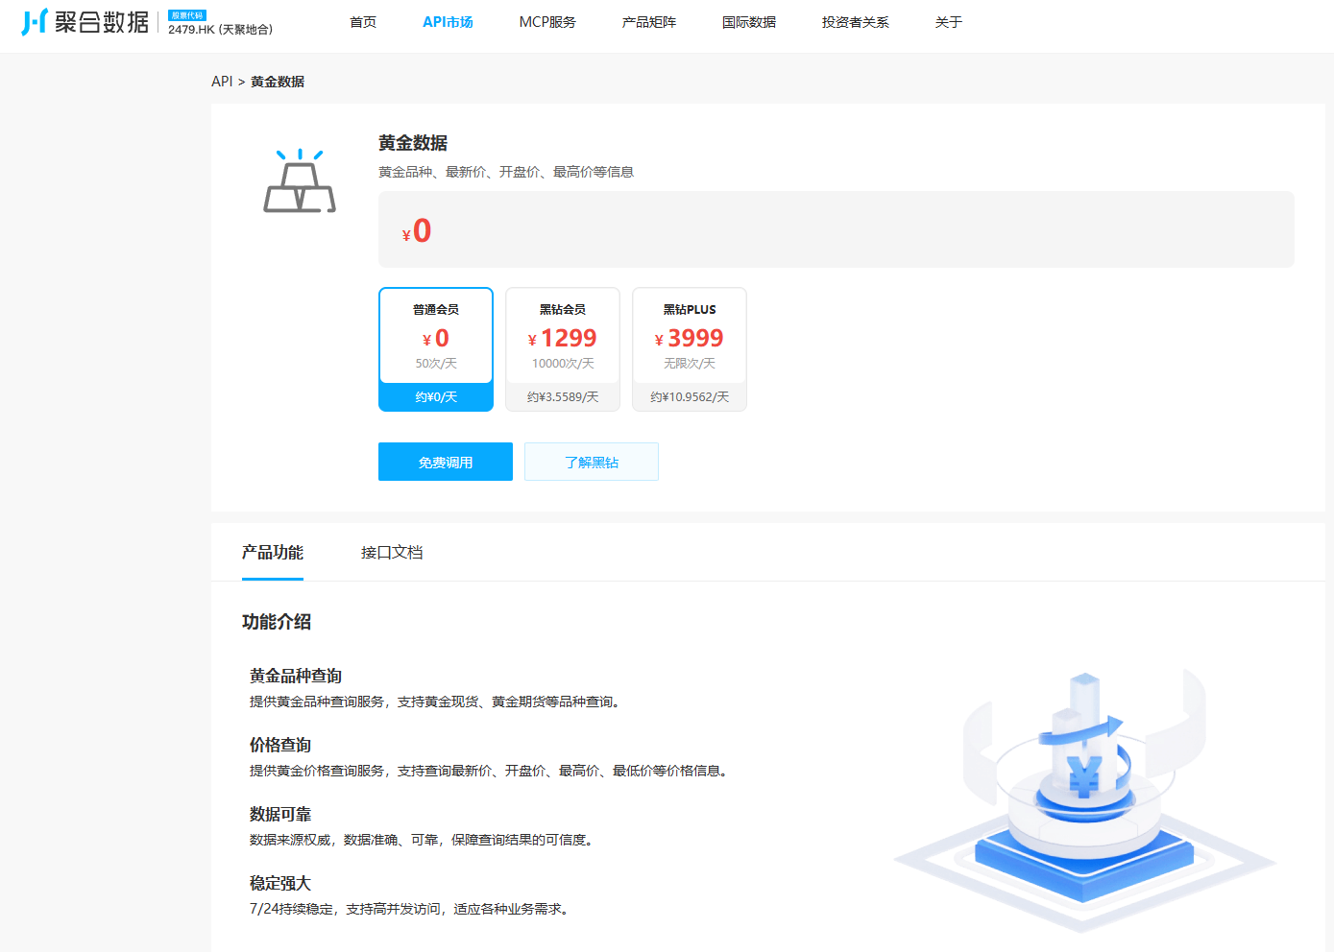This screenshot has height=952, width=1334.
Task: Click the 黄金数据 breadcrumb item
Action: 277,82
